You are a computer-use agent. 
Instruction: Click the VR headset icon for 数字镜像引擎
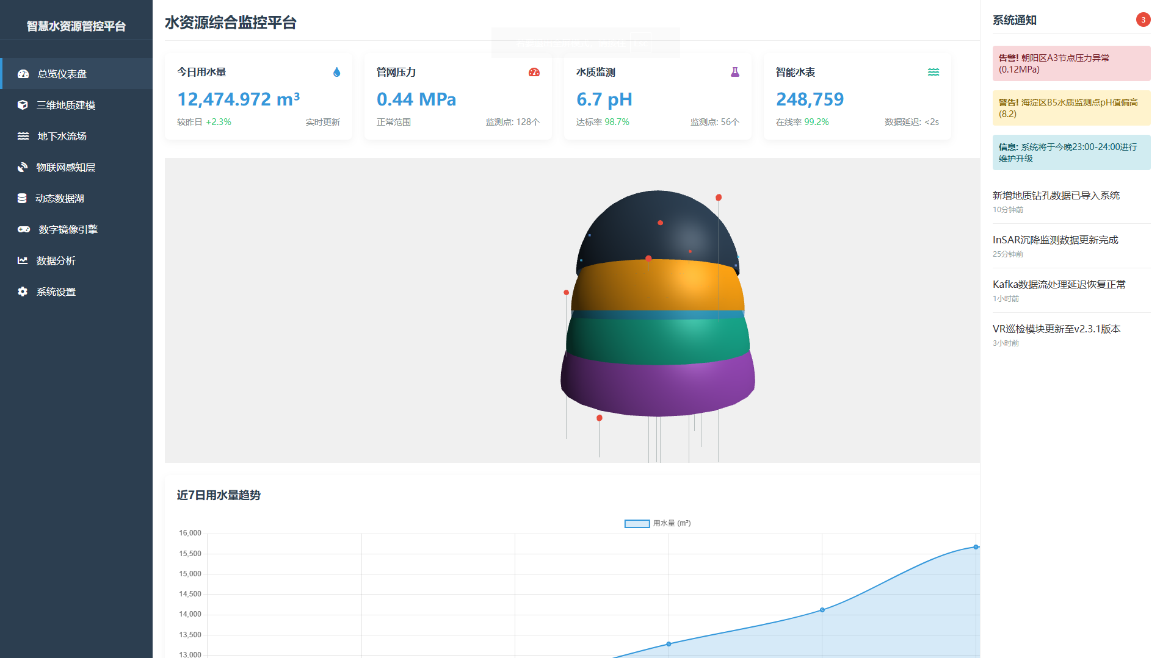pyautogui.click(x=24, y=229)
